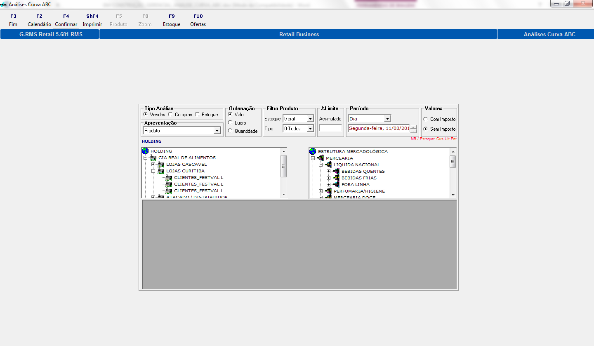Choose Sem Imposto values option
The height and width of the screenshot is (346, 594).
point(426,129)
